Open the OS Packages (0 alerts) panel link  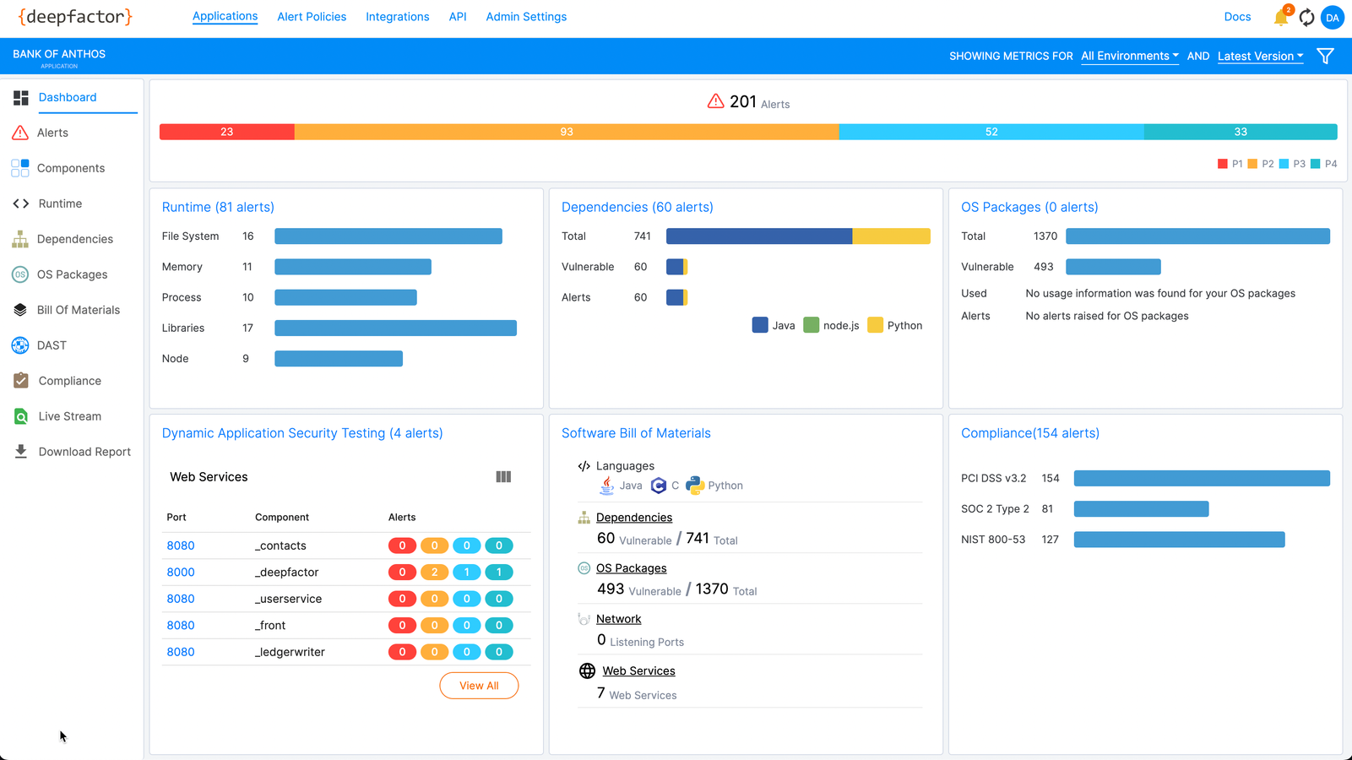coord(1029,207)
